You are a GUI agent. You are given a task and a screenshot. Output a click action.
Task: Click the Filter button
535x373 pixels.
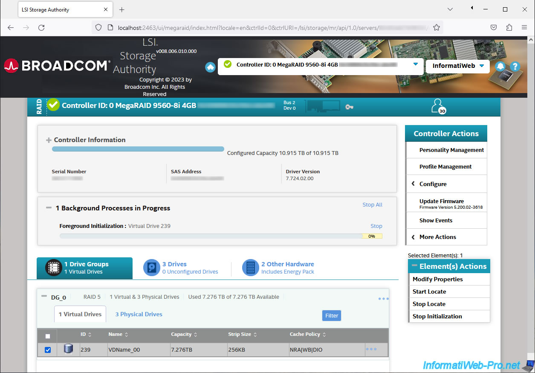(x=331, y=316)
